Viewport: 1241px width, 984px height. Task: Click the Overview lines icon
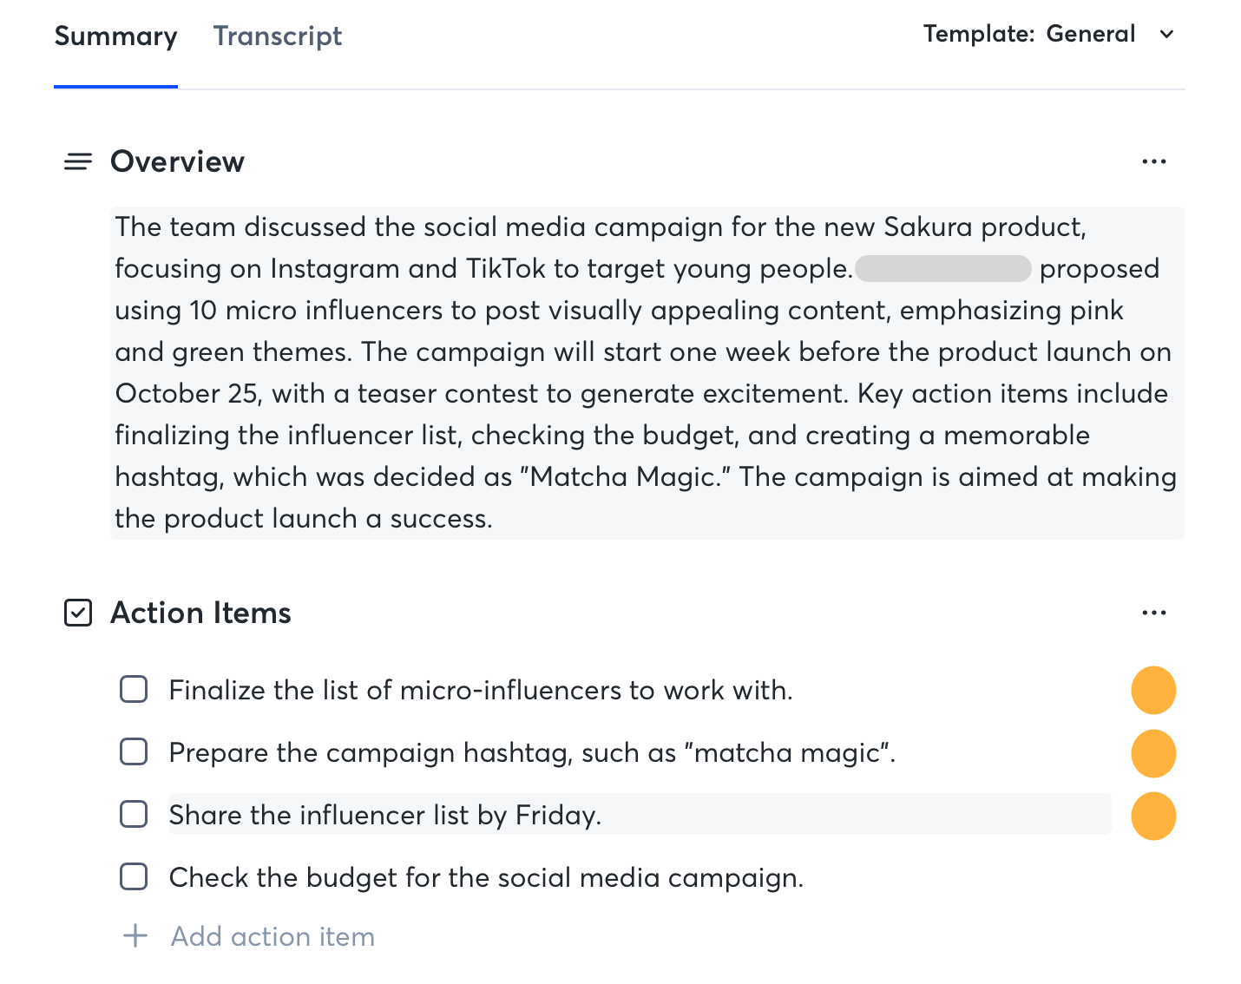click(78, 162)
